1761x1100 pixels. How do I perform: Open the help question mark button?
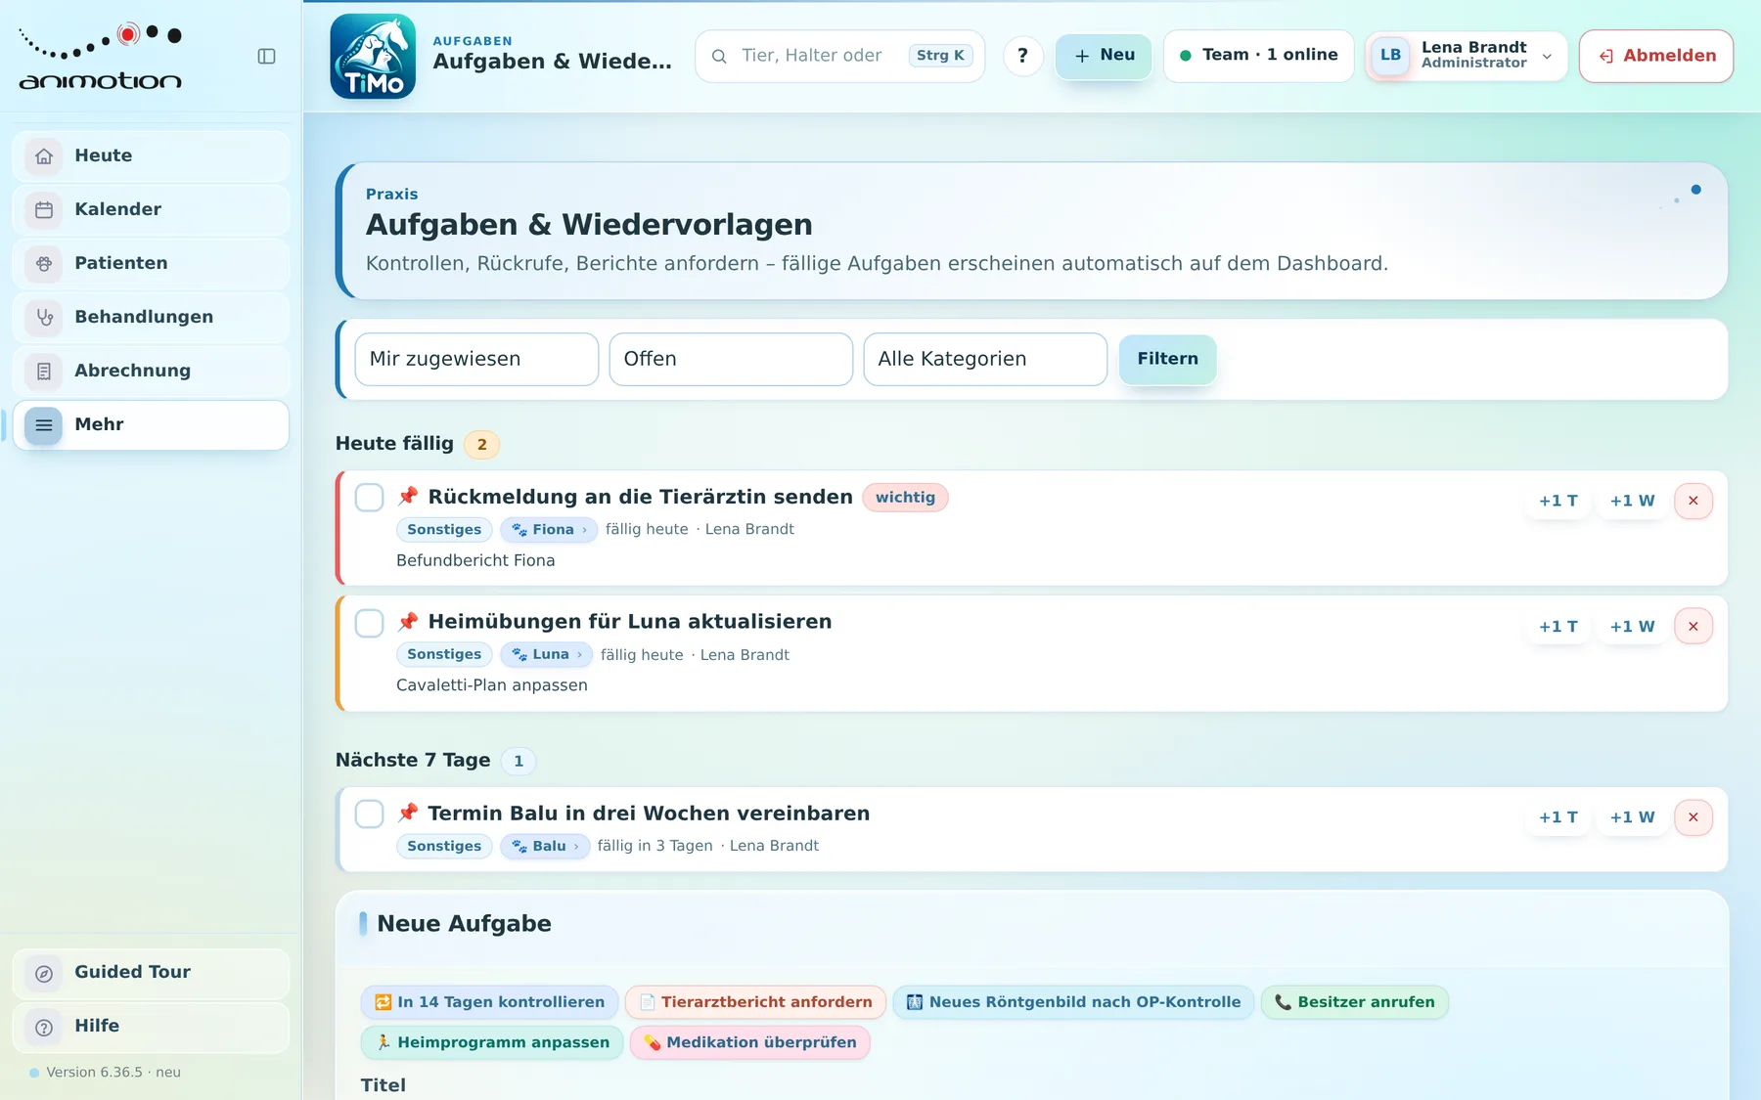(x=1022, y=56)
